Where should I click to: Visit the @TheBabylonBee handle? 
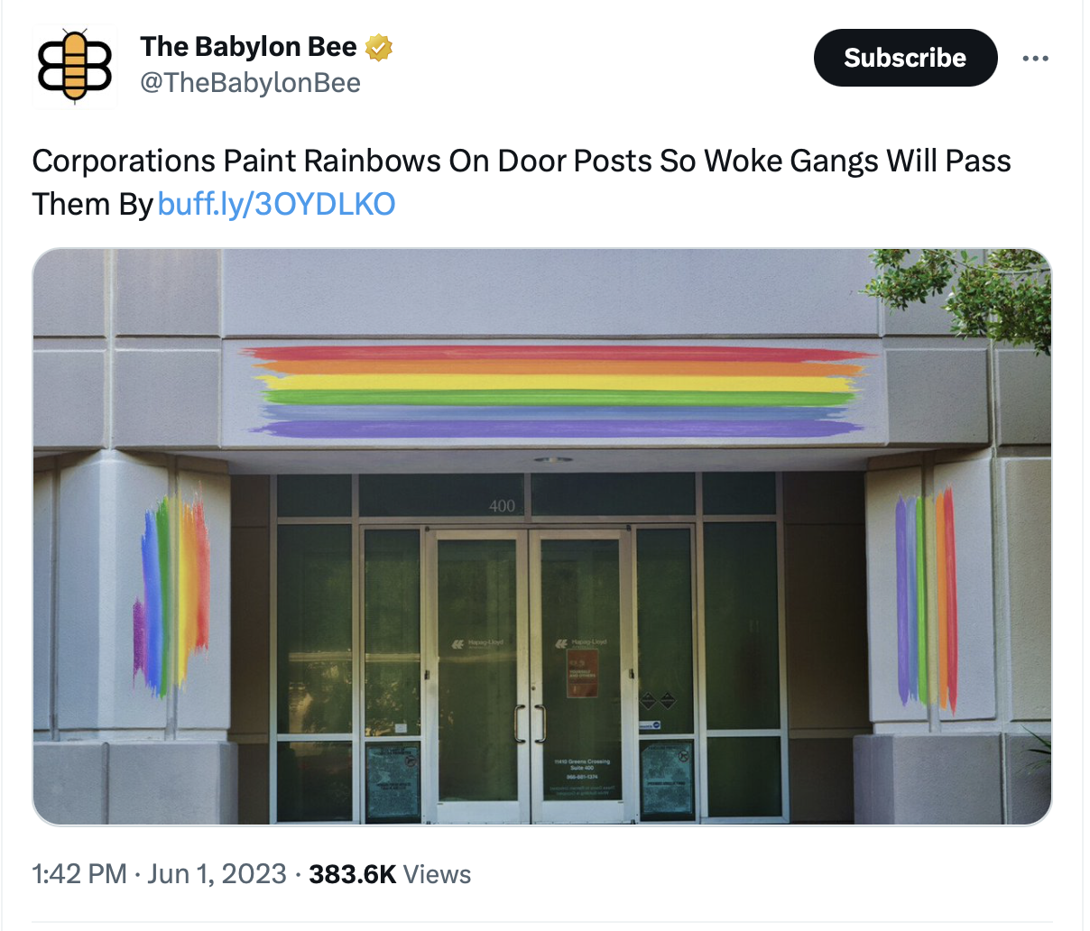click(x=250, y=83)
